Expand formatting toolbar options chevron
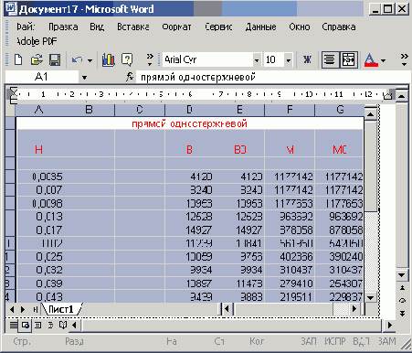This screenshot has height=353, width=412. click(404, 59)
